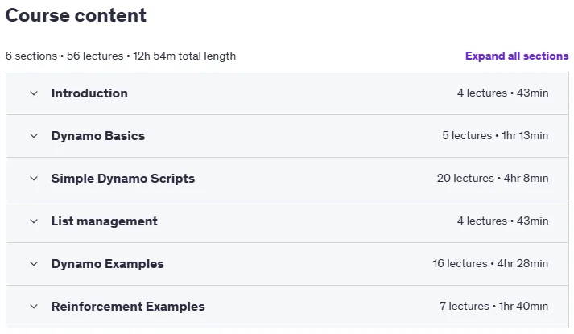Click Introduction's 4 lectures 43min label
Screen dimensions: 574x334
point(502,93)
